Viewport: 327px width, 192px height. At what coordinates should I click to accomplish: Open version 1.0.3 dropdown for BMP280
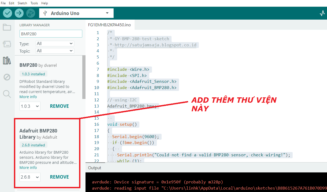pos(30,106)
